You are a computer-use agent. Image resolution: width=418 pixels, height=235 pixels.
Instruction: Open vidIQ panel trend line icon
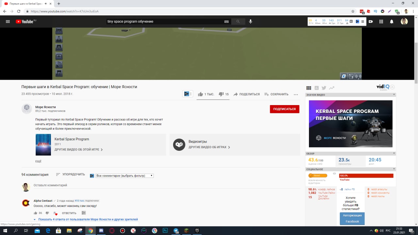pyautogui.click(x=332, y=88)
